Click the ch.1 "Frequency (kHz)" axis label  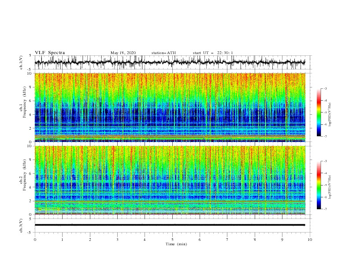click(x=25, y=102)
